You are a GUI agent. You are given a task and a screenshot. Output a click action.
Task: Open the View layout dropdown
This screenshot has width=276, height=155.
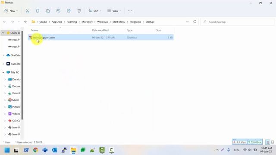tap(114, 11)
